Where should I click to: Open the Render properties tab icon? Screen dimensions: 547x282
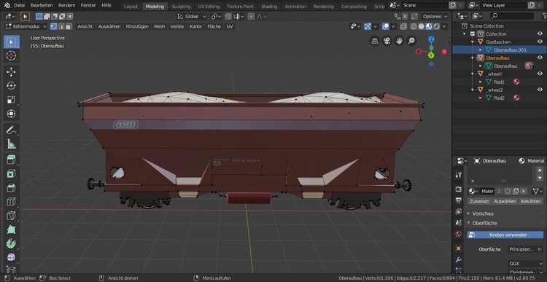click(459, 189)
